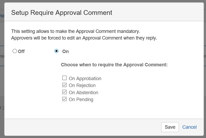This screenshot has width=206, height=138.
Task: Click the bold "Off" label text
Action: click(x=21, y=51)
